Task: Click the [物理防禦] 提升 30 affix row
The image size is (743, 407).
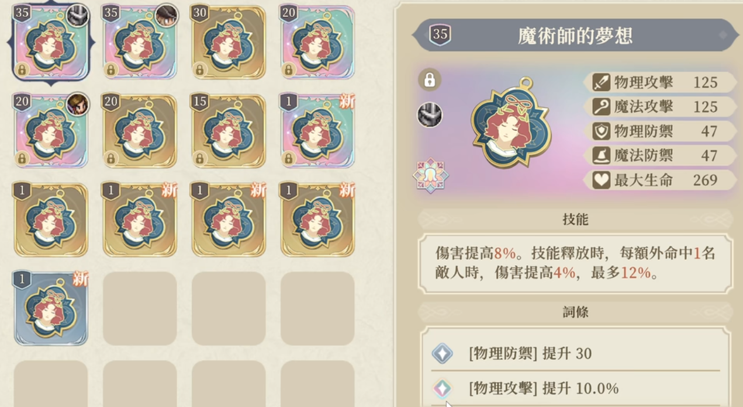Action: [x=575, y=354]
